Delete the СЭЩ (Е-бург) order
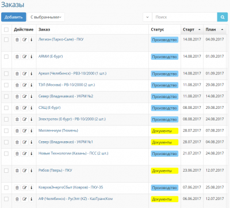This screenshot has width=230, height=208. point(17,108)
